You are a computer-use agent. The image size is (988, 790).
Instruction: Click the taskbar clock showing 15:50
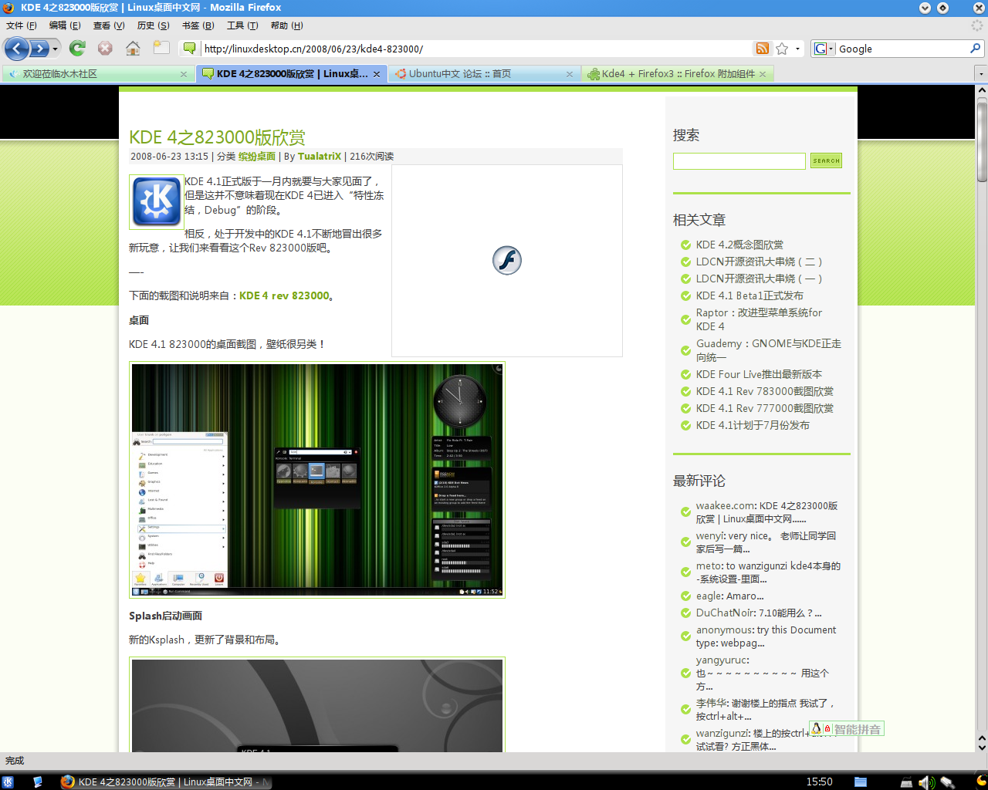click(x=819, y=782)
